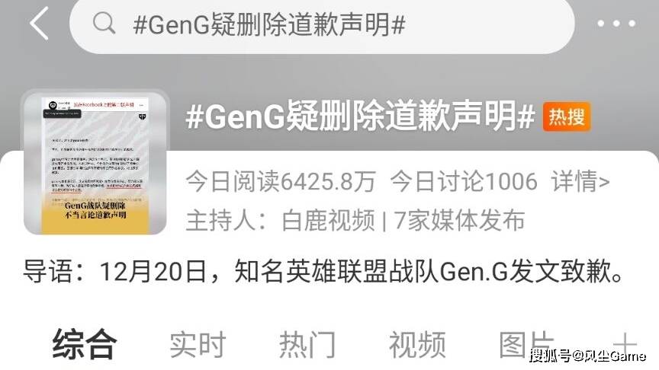Switch to the 图片 tab

(526, 345)
